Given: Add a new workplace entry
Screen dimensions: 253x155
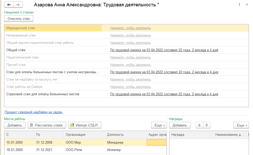Looking at the screenshot, I should pos(15,125).
